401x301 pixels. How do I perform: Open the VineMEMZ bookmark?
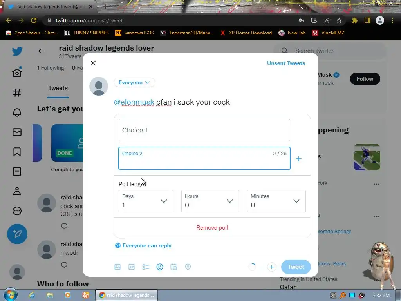point(329,33)
